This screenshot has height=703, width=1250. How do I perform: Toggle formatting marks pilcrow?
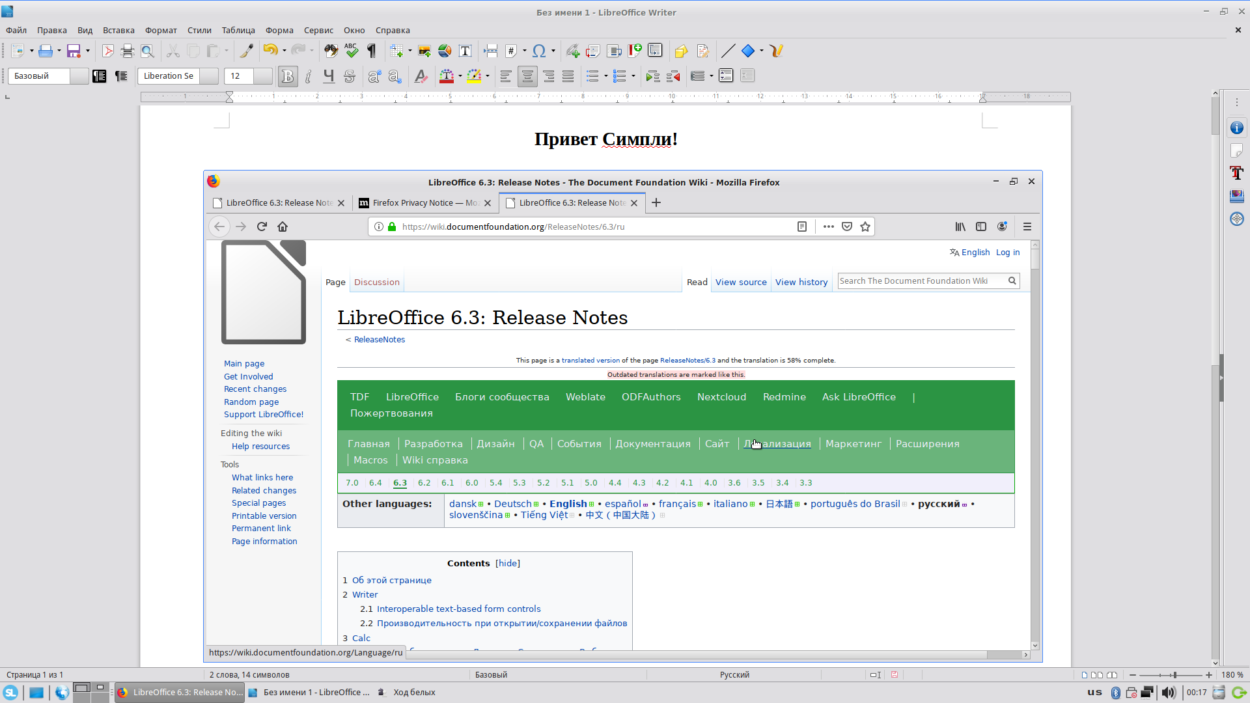[x=372, y=51]
